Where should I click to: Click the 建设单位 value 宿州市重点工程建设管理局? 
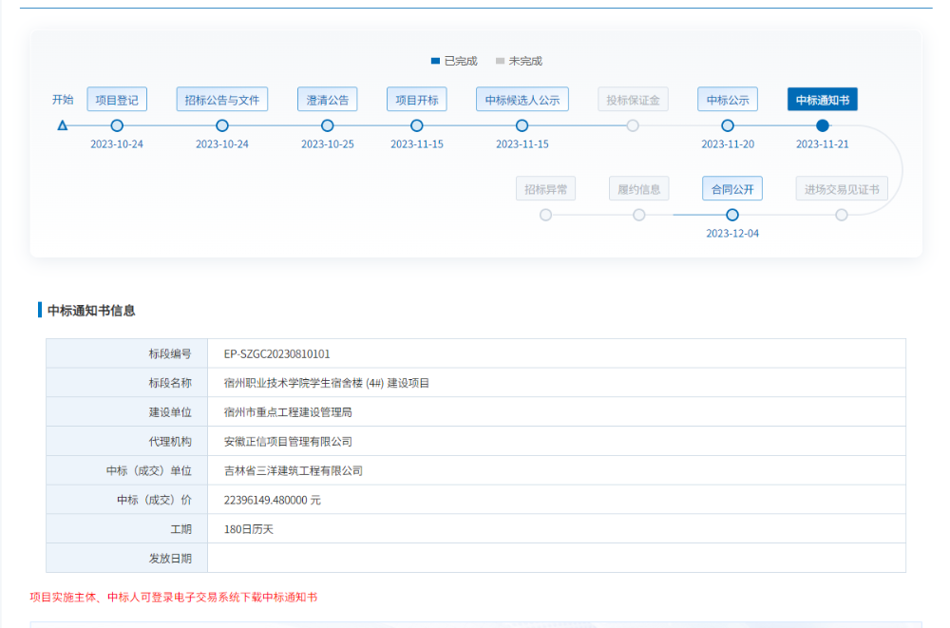(x=288, y=412)
